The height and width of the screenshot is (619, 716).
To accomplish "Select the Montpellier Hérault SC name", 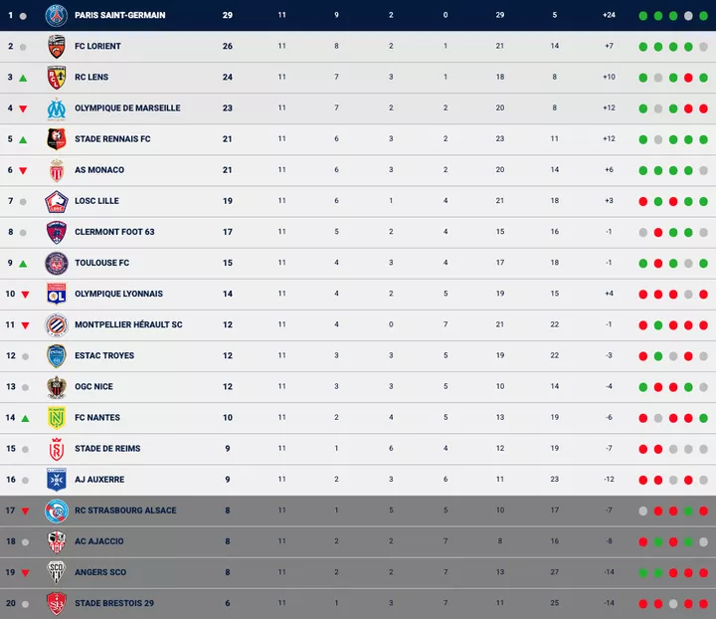I will [128, 324].
